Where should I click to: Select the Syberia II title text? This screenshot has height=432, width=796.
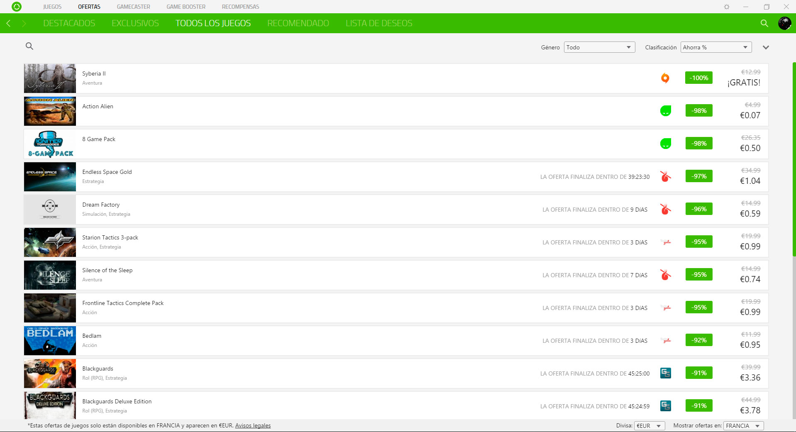coord(94,73)
